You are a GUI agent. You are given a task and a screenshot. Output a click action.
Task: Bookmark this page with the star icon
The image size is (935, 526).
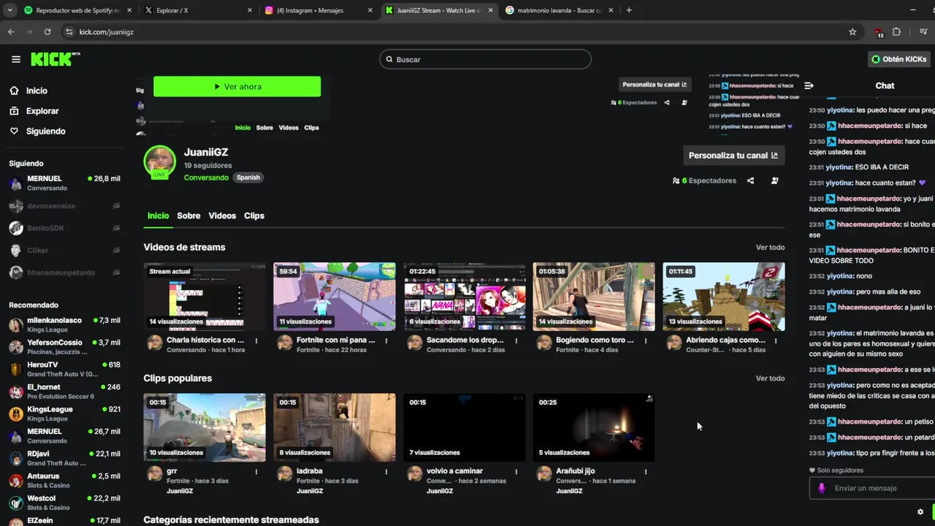point(852,32)
